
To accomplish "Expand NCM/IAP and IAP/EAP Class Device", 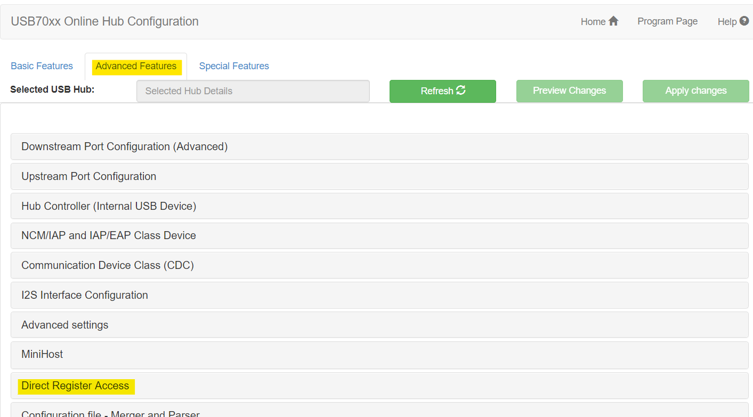I will click(x=108, y=235).
